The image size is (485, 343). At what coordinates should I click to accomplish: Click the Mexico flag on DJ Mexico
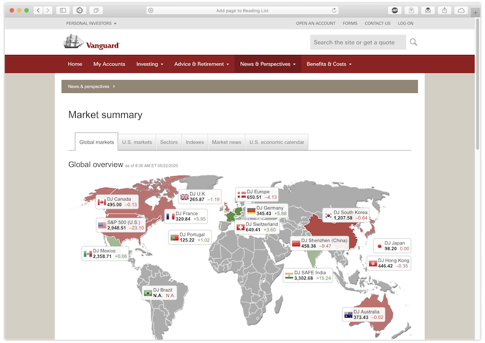(88, 254)
